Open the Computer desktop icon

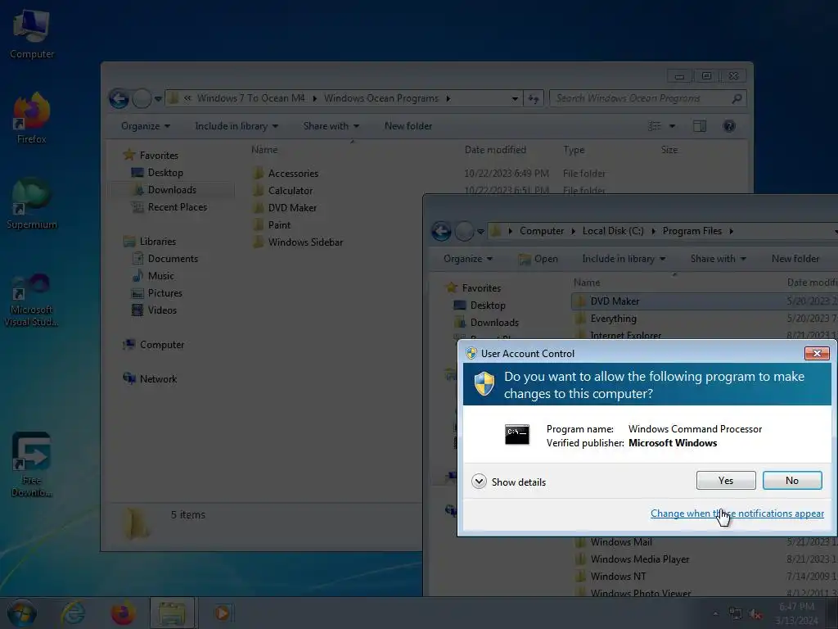point(31,34)
